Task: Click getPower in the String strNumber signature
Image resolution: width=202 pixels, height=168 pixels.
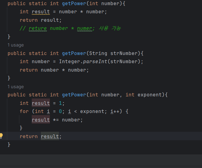Action: click(x=74, y=53)
